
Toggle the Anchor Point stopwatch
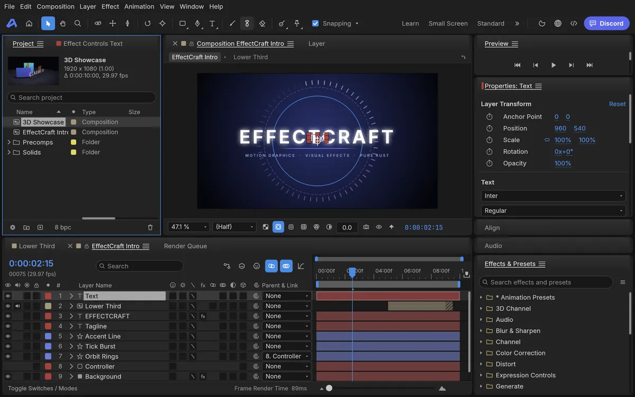point(489,116)
